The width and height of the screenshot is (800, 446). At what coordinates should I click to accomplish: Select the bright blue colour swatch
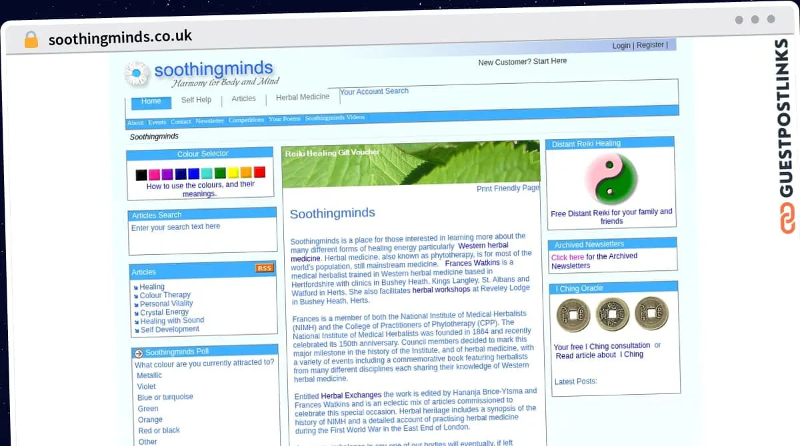click(193, 174)
